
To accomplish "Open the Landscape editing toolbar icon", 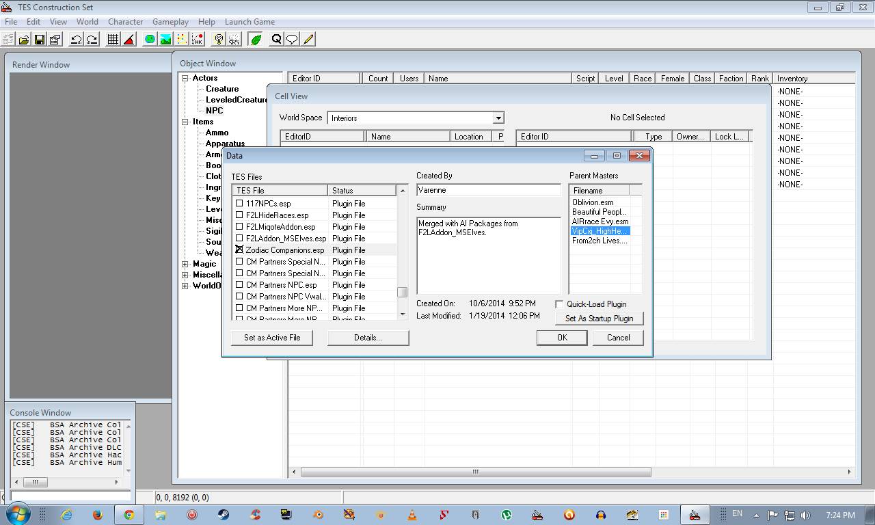I will (x=165, y=40).
